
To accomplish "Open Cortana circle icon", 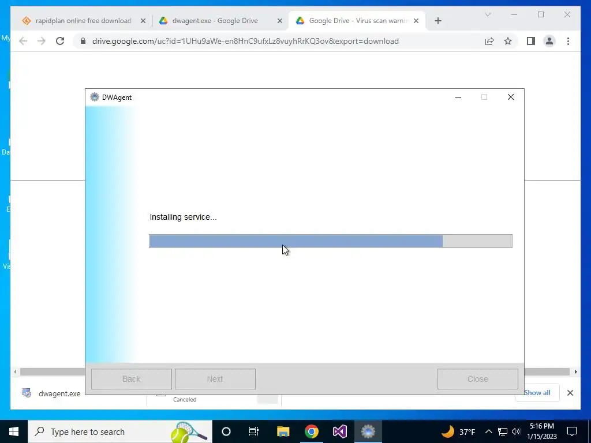I will point(226,431).
